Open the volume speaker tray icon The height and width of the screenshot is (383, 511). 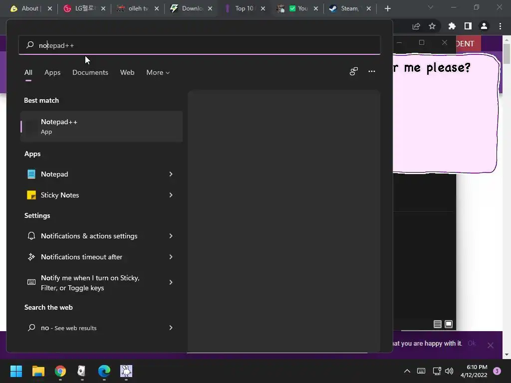click(x=449, y=371)
